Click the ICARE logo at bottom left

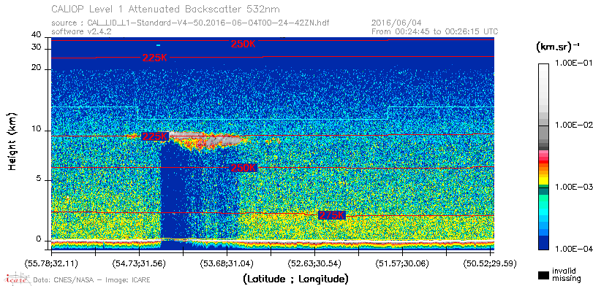click(x=17, y=279)
